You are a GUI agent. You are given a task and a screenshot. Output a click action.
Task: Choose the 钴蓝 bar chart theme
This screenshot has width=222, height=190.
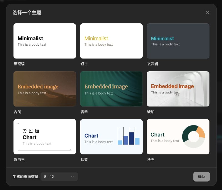112,137
